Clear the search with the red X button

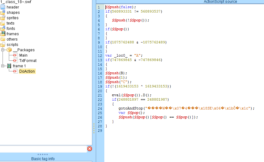click(89, 148)
